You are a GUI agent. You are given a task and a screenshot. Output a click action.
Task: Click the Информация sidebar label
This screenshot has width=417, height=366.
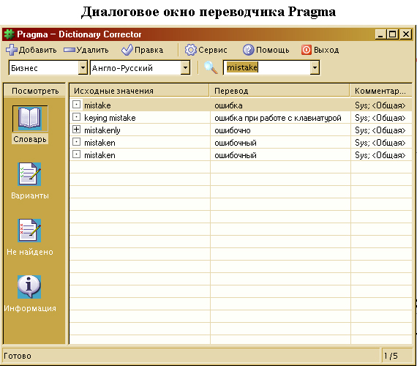(30, 308)
